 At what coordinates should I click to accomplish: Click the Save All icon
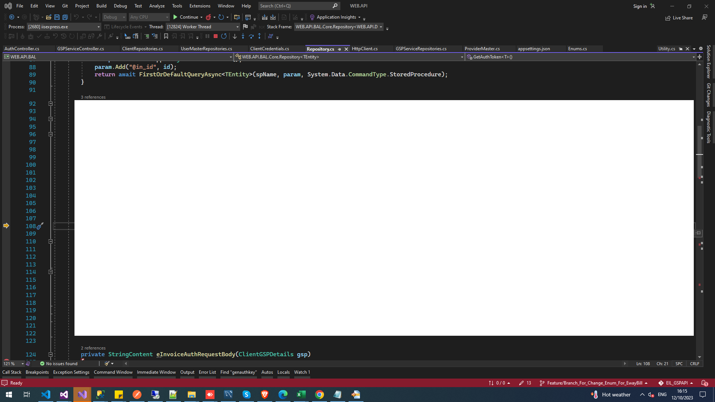pos(65,17)
